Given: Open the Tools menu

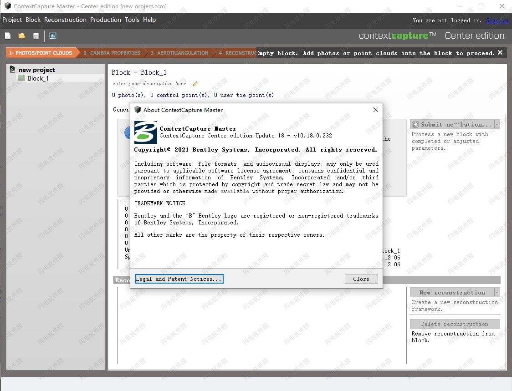Looking at the screenshot, I should tap(132, 20).
